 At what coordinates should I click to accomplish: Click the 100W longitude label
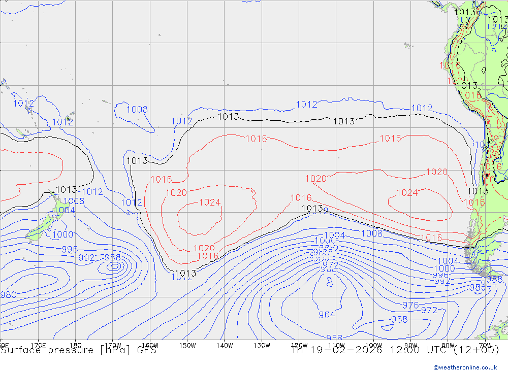point(373,346)
